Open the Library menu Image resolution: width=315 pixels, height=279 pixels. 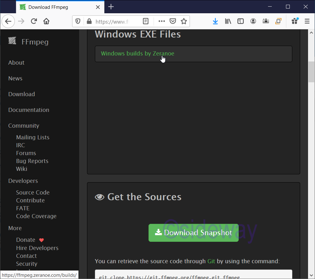(x=228, y=21)
